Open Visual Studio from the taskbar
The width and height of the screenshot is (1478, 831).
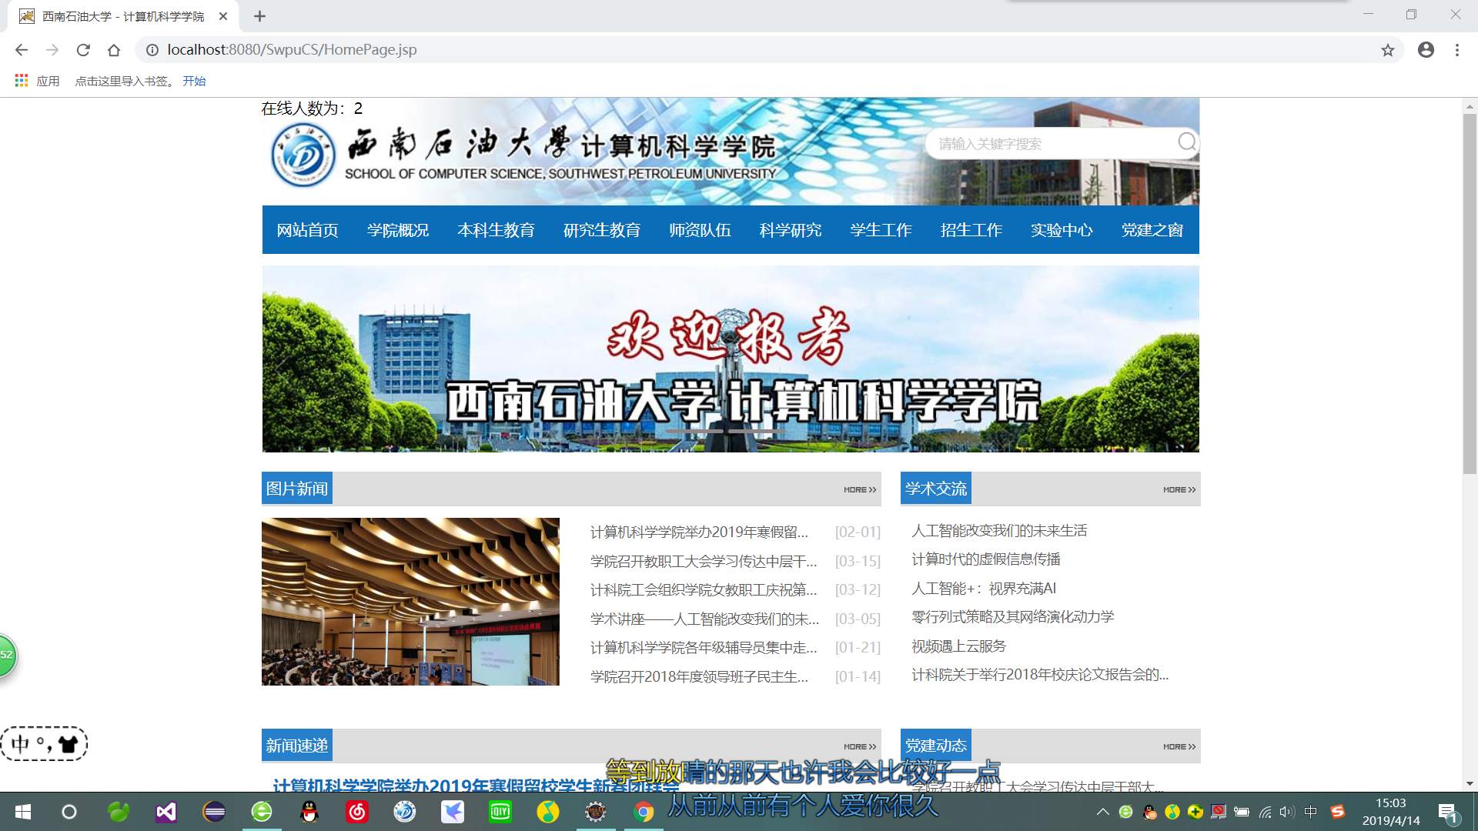[166, 812]
